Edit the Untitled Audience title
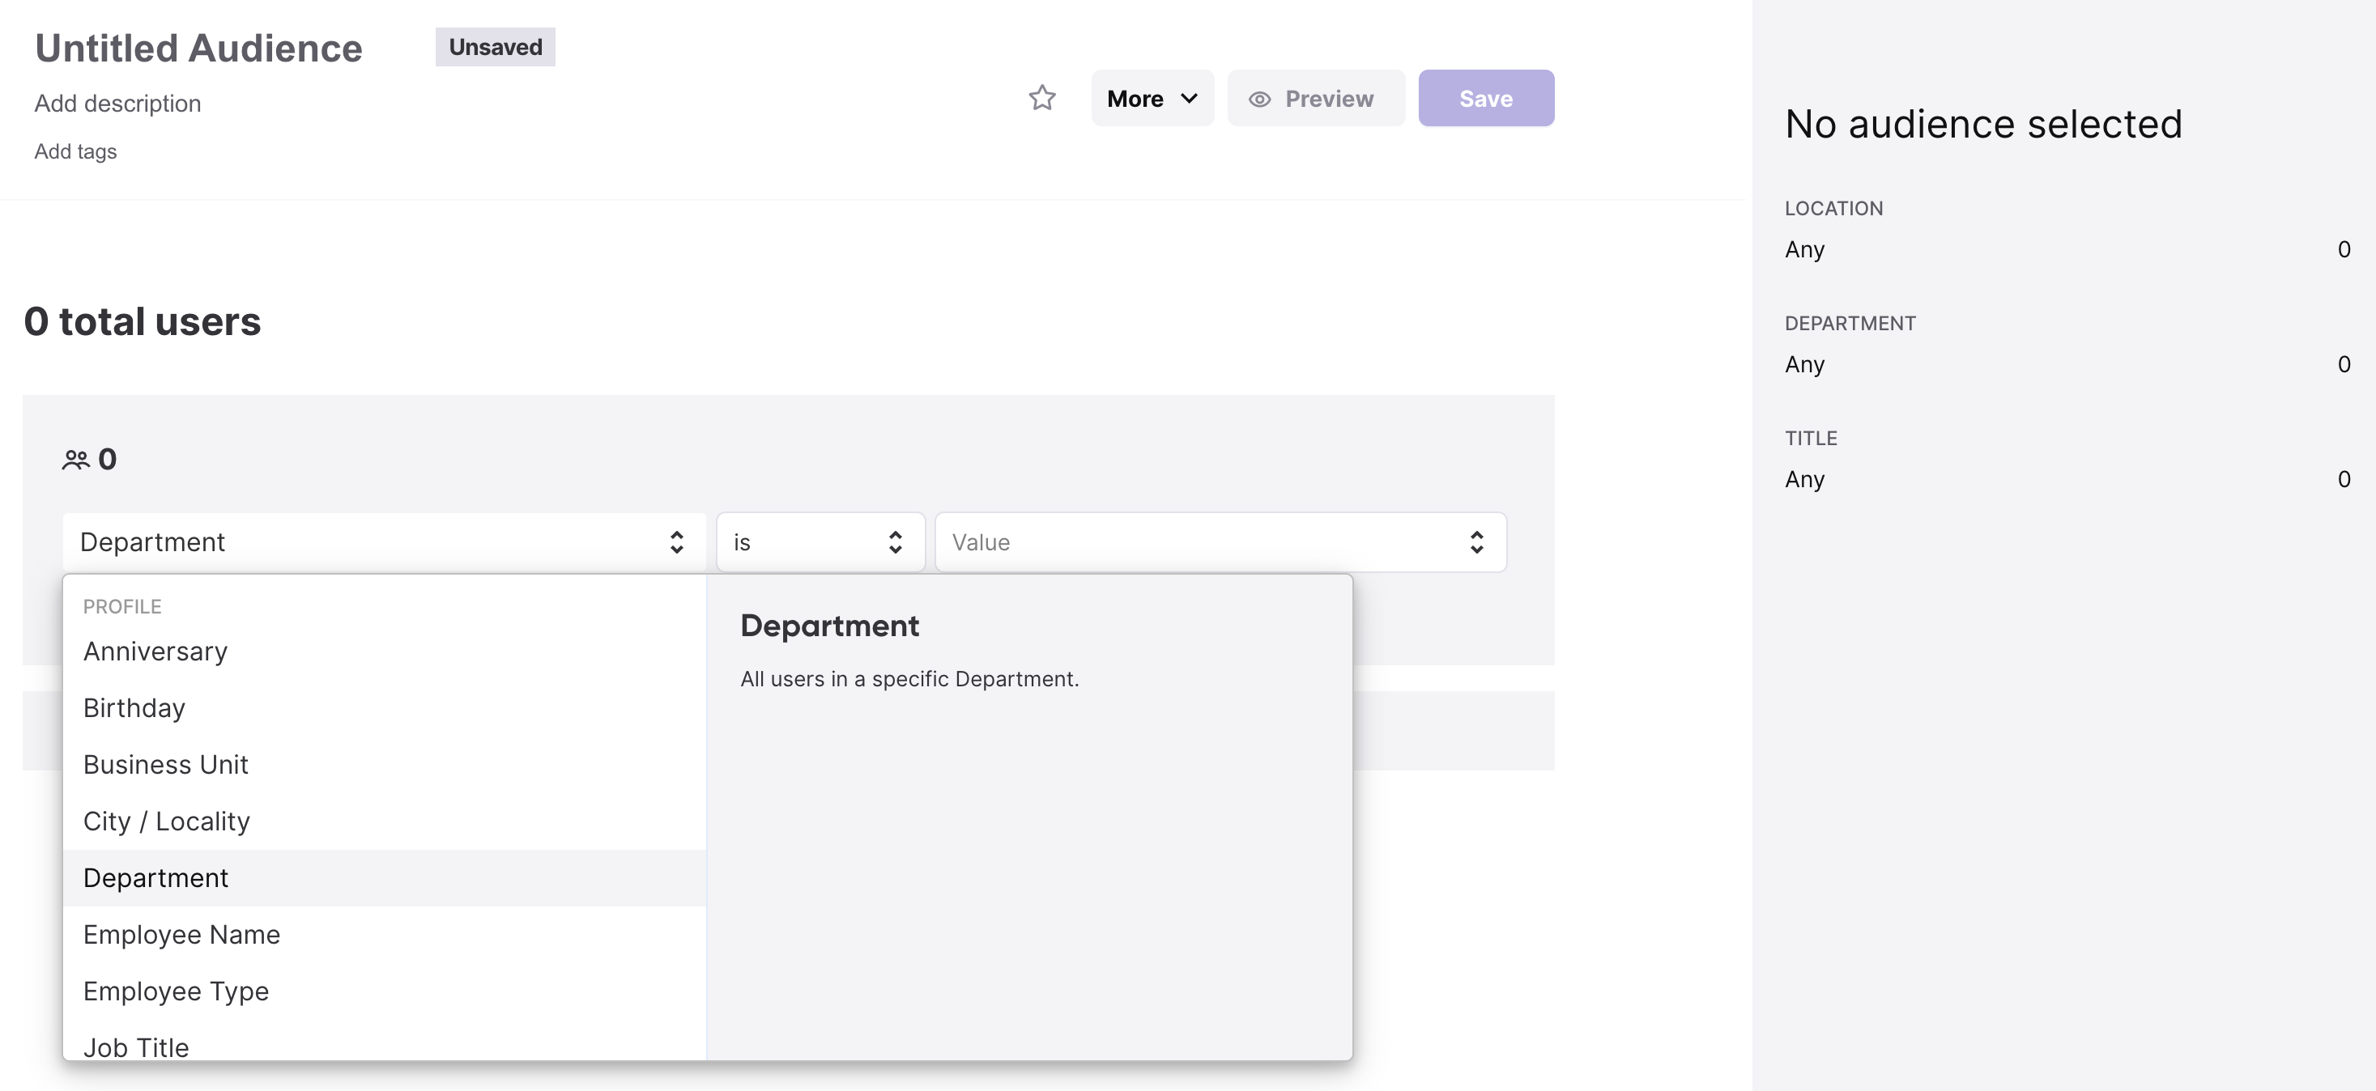2376x1091 pixels. [x=198, y=48]
